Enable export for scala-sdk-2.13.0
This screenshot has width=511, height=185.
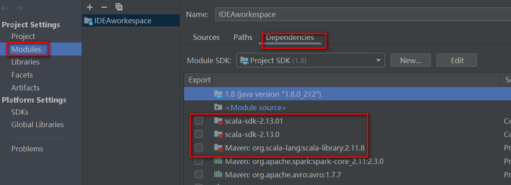pyautogui.click(x=198, y=134)
